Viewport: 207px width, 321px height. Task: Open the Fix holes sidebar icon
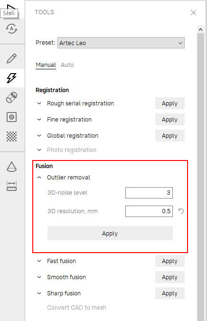point(11,97)
